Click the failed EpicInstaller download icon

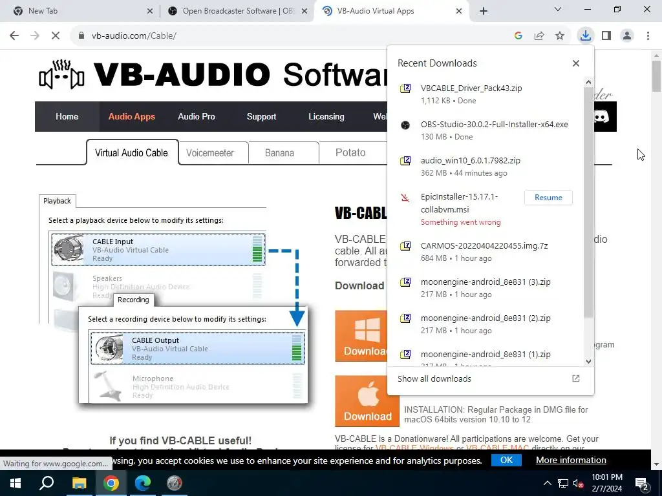point(405,197)
